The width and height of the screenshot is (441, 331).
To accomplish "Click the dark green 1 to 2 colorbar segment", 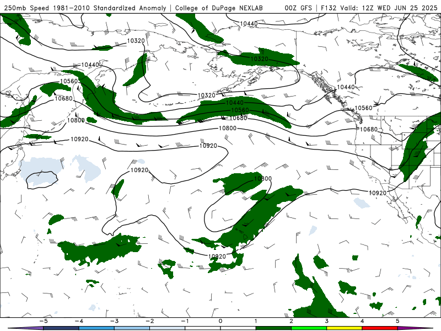I will coord(273,328).
